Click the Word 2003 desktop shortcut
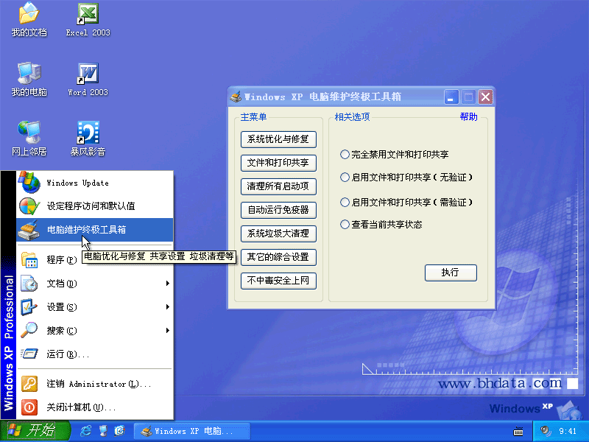589x442 pixels. 88,80
